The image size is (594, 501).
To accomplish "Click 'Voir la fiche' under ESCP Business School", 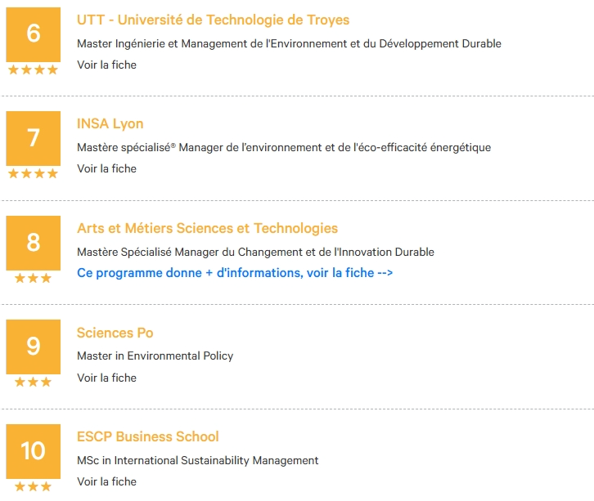I will click(107, 481).
